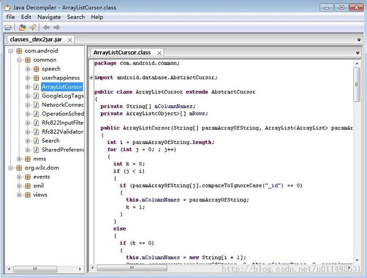Expand the speech package node
This screenshot has height=278, width=367.
(x=28, y=69)
